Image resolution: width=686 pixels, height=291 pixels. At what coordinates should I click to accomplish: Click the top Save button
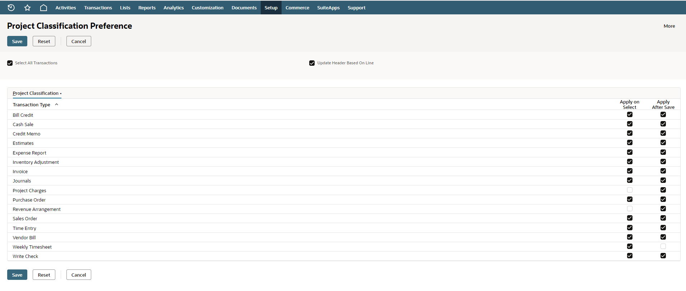pos(17,41)
